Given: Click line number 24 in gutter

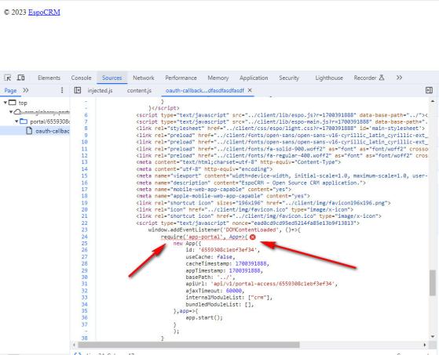Looking at the screenshot, I should click(84, 237).
